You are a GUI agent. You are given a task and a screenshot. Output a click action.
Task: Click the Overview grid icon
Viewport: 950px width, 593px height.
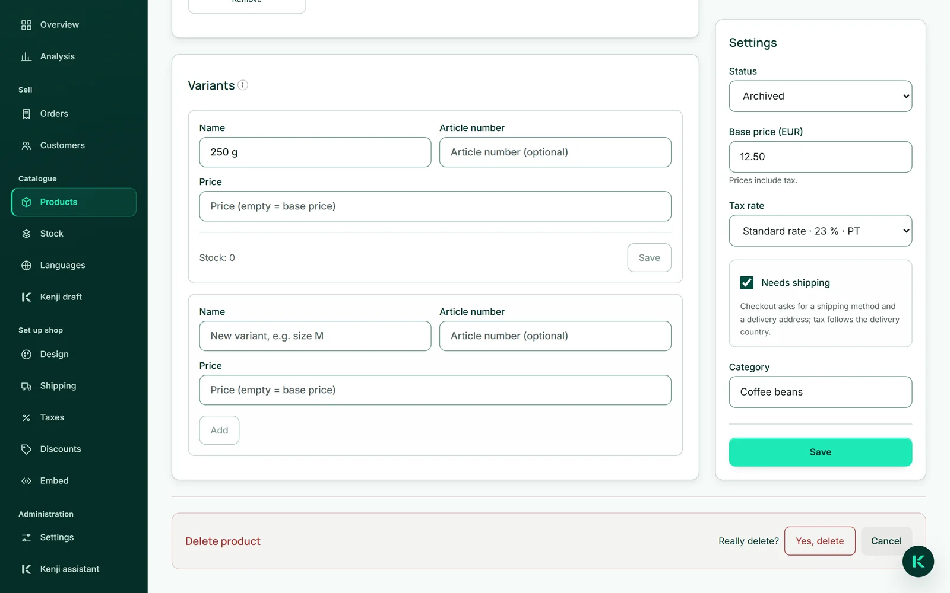26,25
